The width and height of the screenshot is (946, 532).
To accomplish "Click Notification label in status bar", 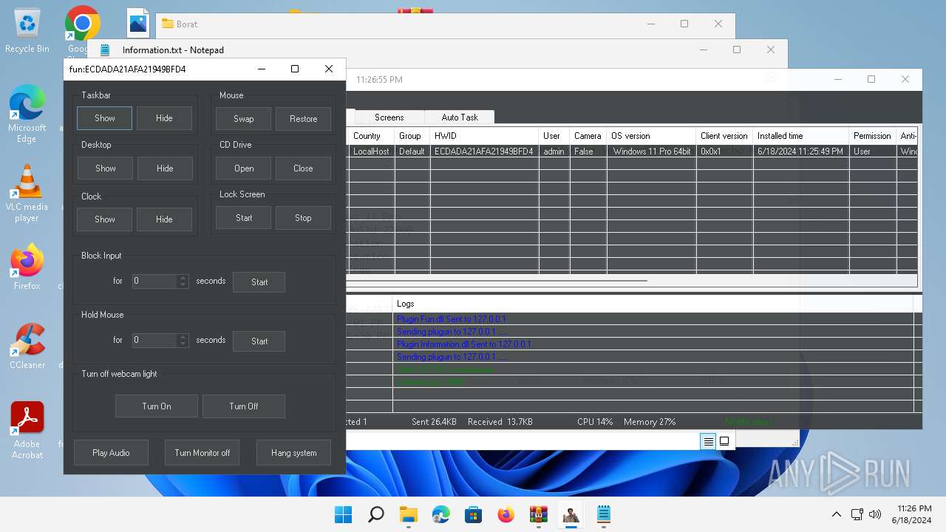I will point(748,422).
